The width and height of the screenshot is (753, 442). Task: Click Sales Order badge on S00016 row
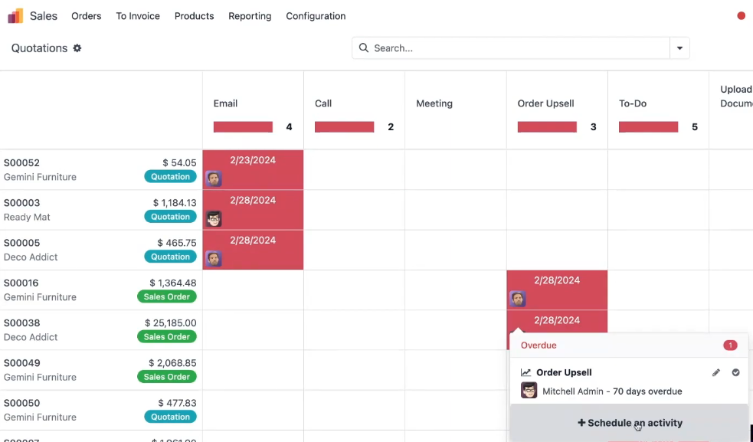(x=167, y=296)
